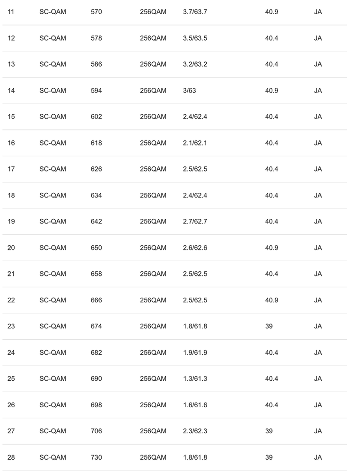Select the 40.9 value in channel 22 row

point(271,300)
